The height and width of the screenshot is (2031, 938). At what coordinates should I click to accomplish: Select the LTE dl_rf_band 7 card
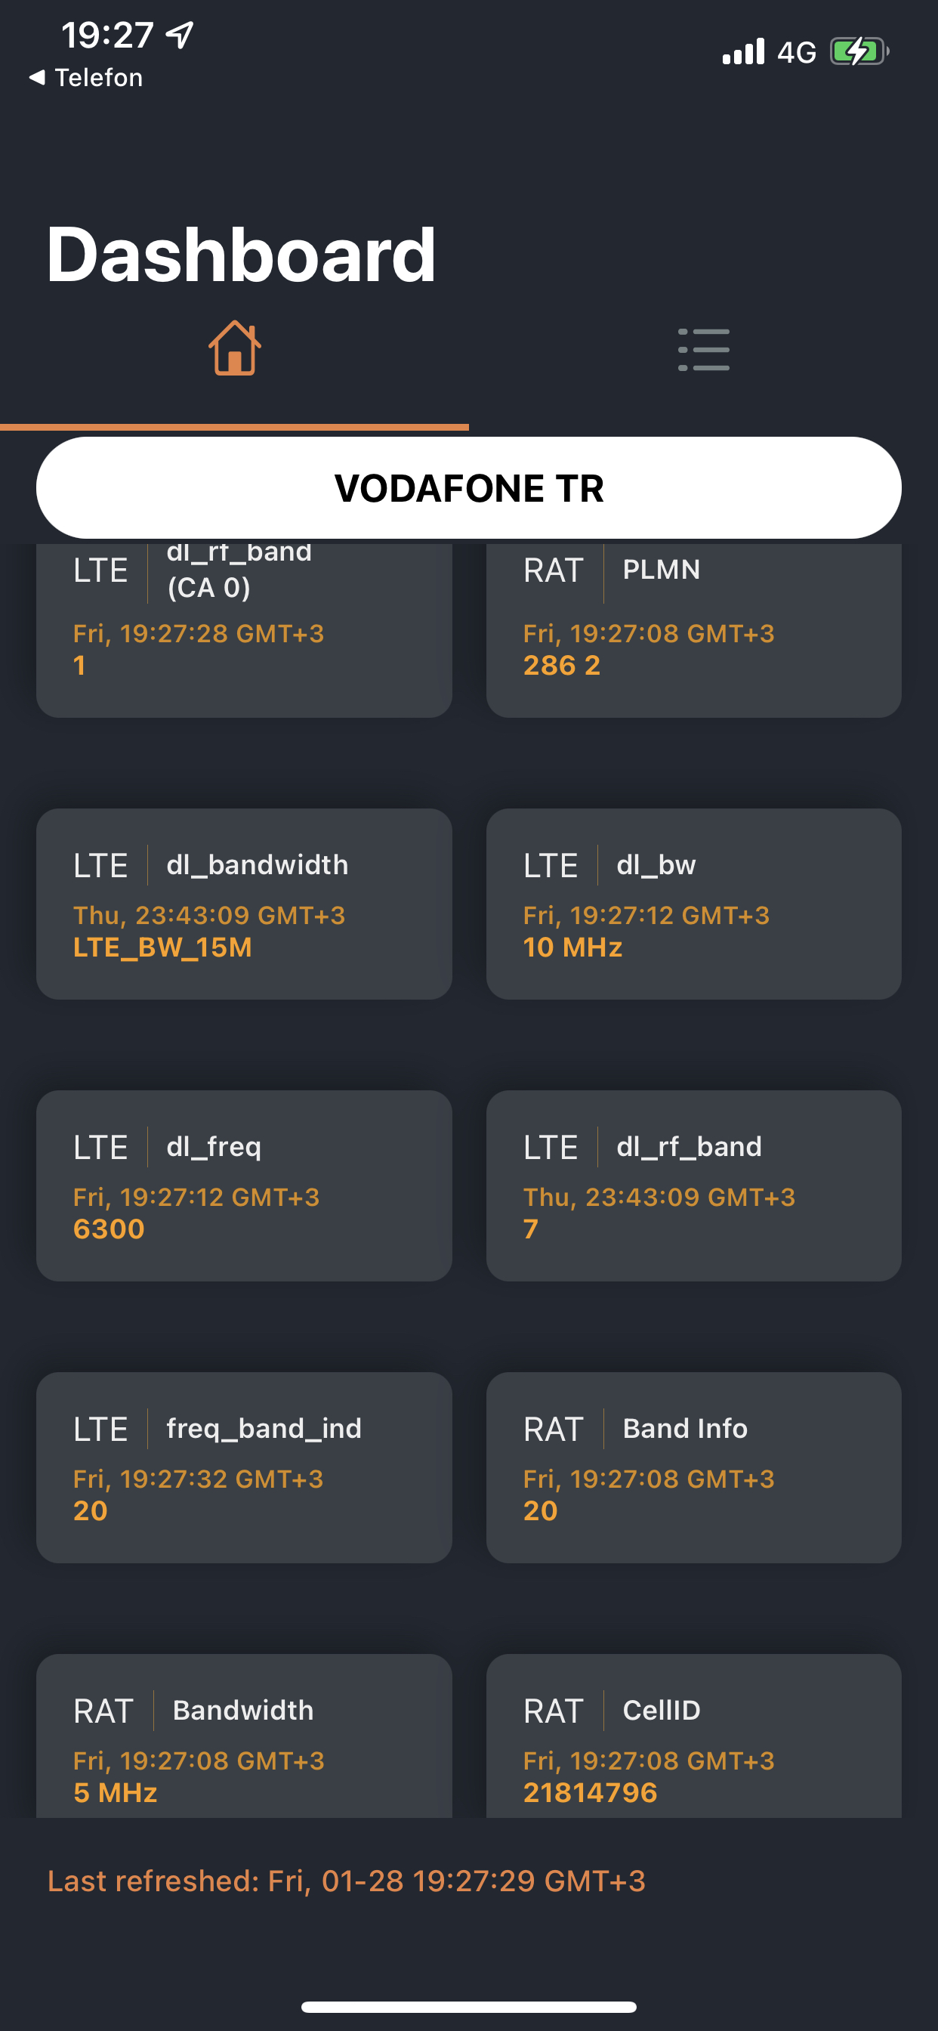click(x=693, y=1185)
